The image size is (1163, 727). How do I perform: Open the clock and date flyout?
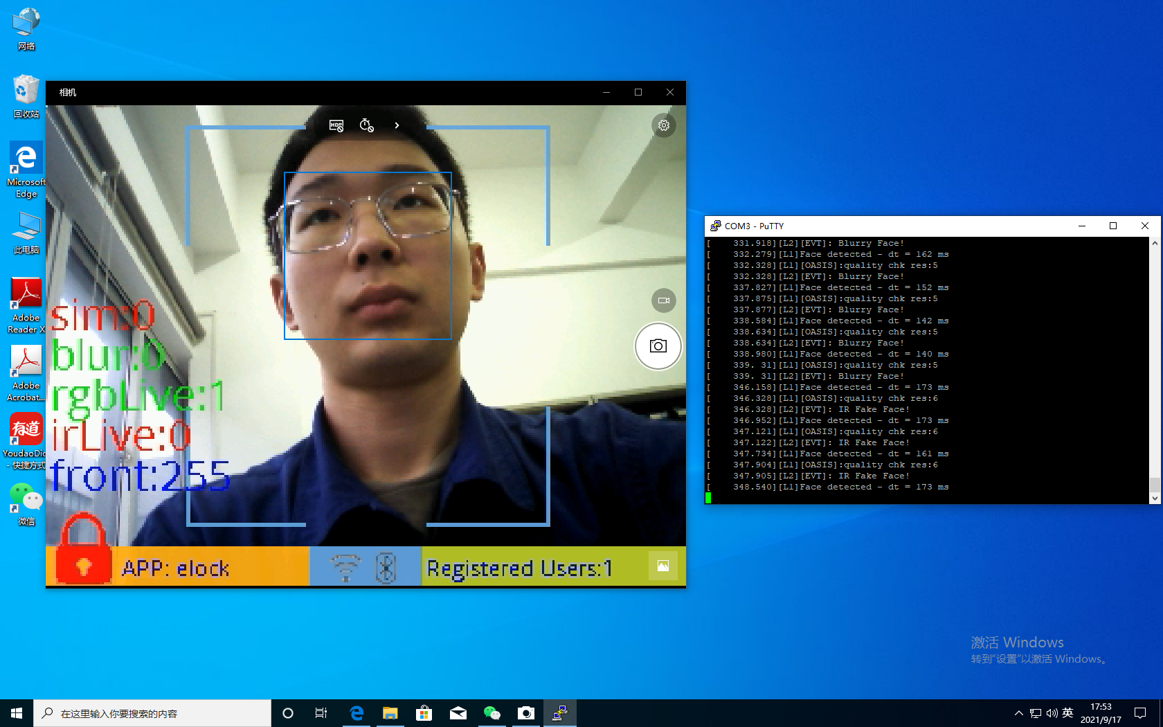pyautogui.click(x=1101, y=713)
